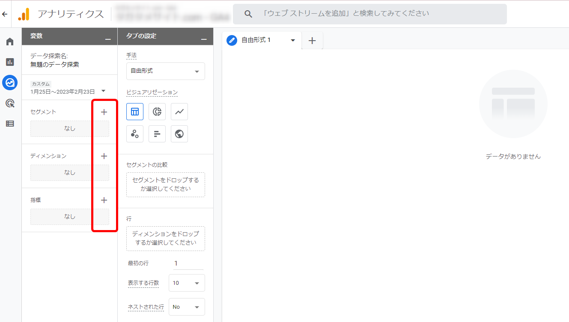Click the 指標 なし placeholder box
The width and height of the screenshot is (569, 322).
(70, 216)
